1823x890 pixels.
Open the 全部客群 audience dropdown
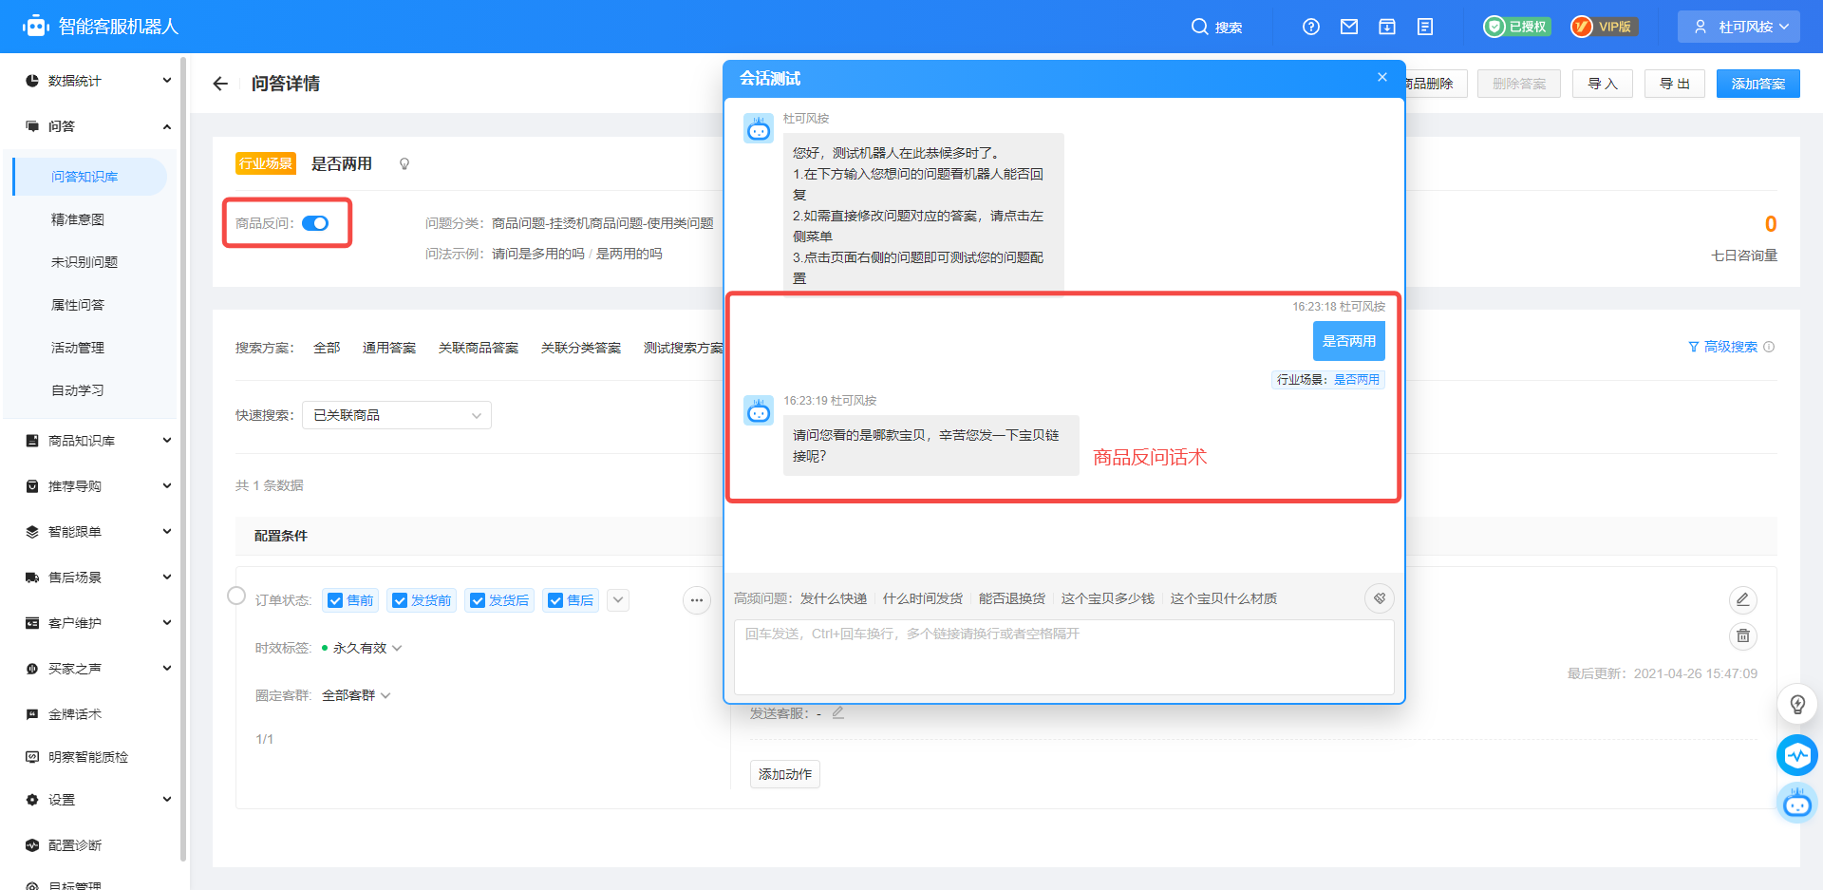click(356, 695)
